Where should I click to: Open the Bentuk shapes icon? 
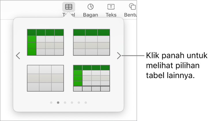pyautogui.click(x=133, y=6)
